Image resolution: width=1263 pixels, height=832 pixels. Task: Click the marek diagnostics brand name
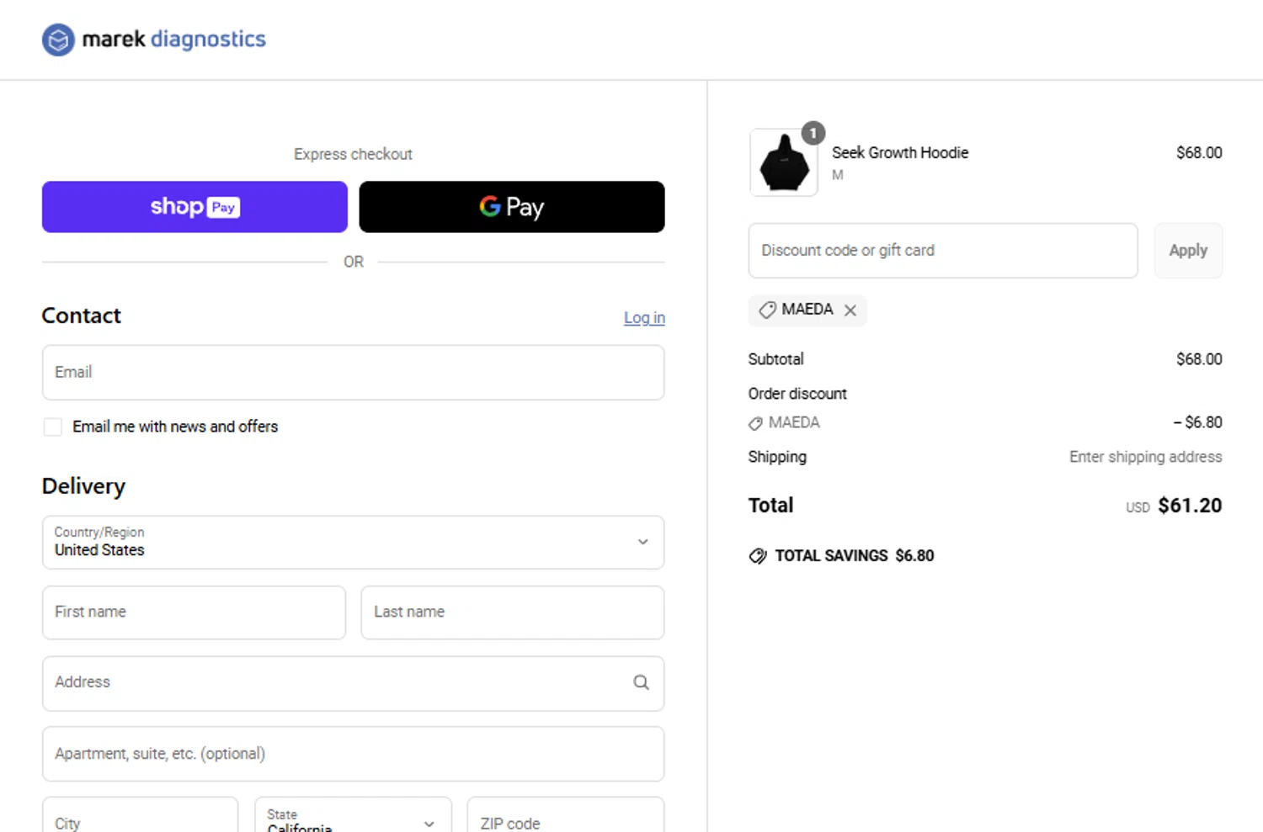coord(173,40)
